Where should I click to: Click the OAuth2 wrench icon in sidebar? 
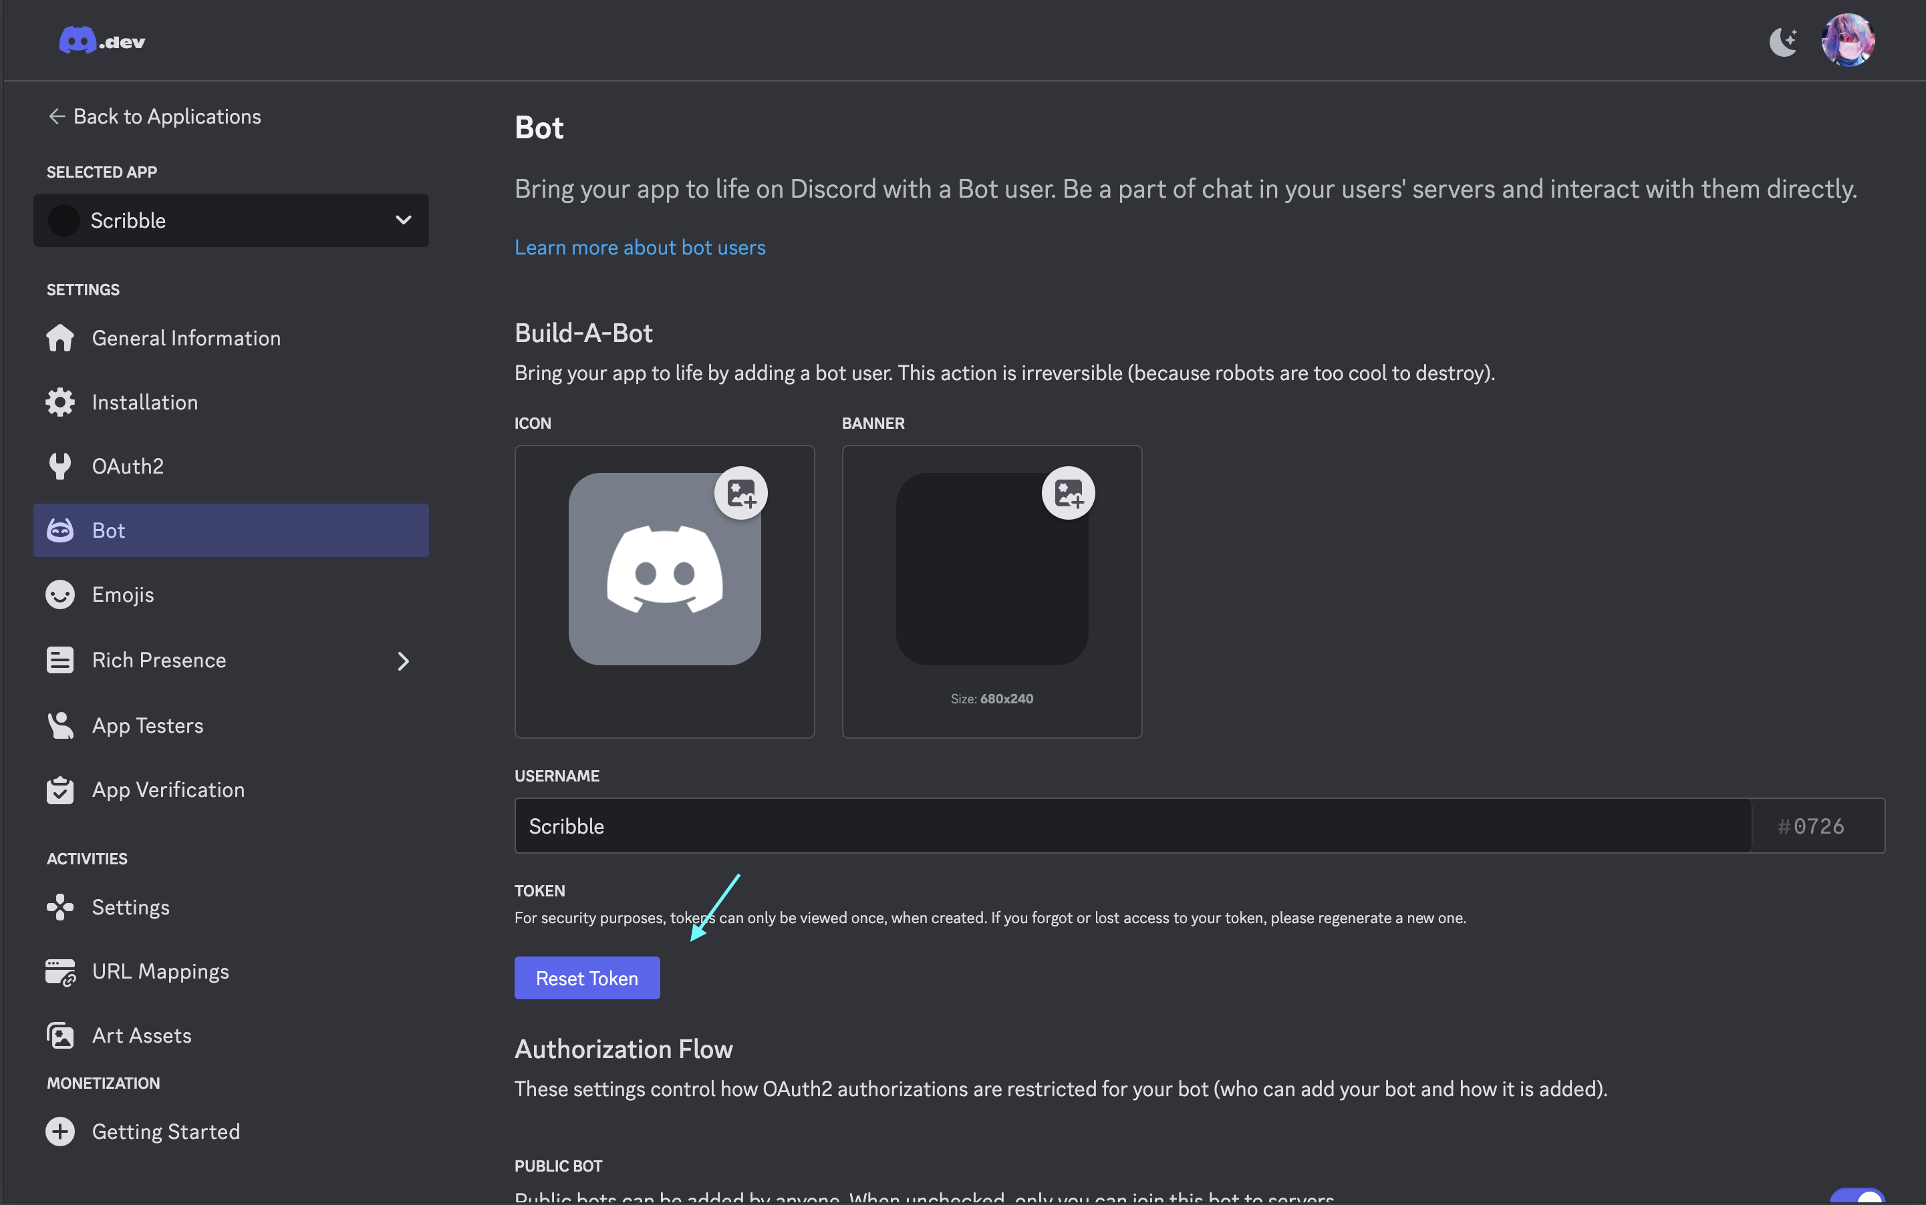click(59, 465)
